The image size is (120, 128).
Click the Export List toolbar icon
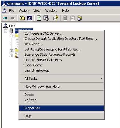[46, 18]
